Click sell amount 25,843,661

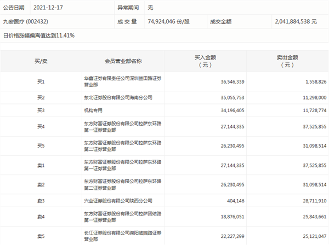315,217
